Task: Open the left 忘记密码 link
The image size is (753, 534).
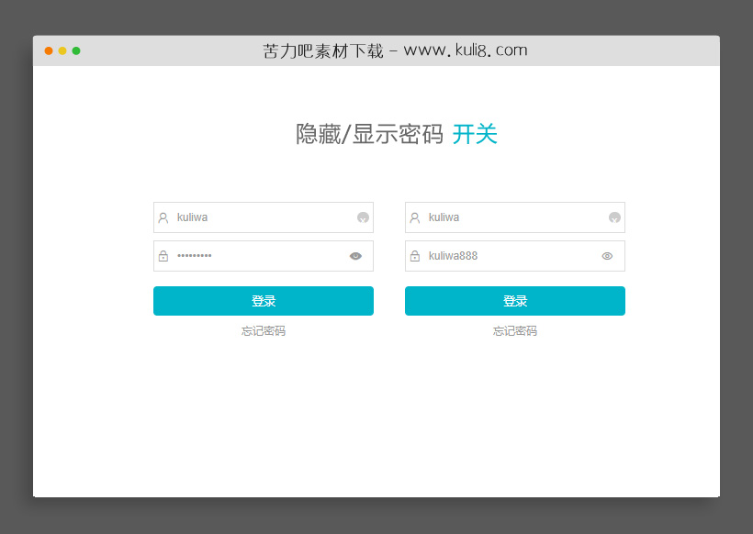Action: pos(264,330)
